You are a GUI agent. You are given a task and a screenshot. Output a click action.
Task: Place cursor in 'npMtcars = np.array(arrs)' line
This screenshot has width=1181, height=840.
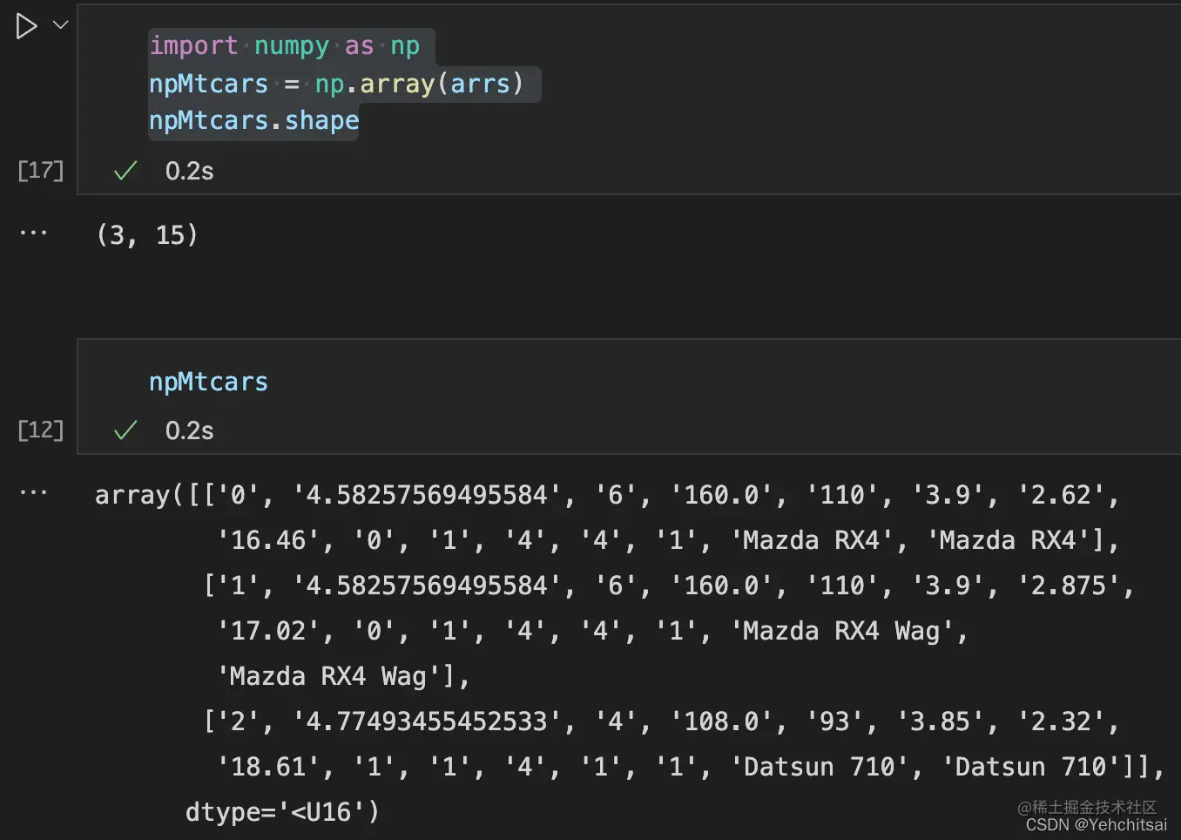point(336,84)
